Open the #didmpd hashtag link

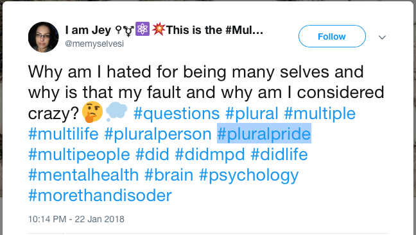point(210,154)
